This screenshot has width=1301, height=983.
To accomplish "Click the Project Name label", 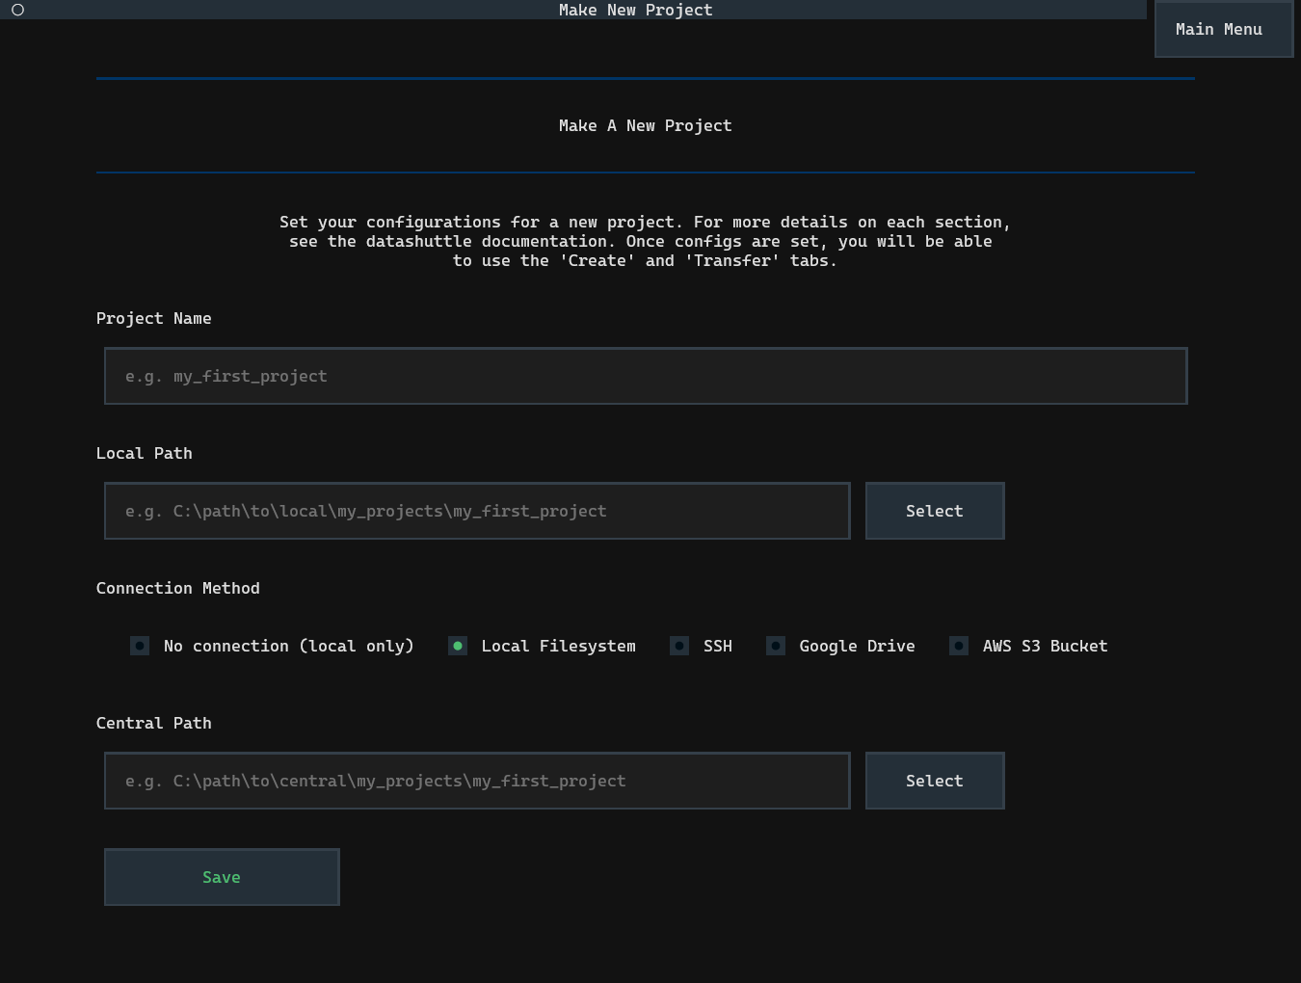I will tap(154, 318).
